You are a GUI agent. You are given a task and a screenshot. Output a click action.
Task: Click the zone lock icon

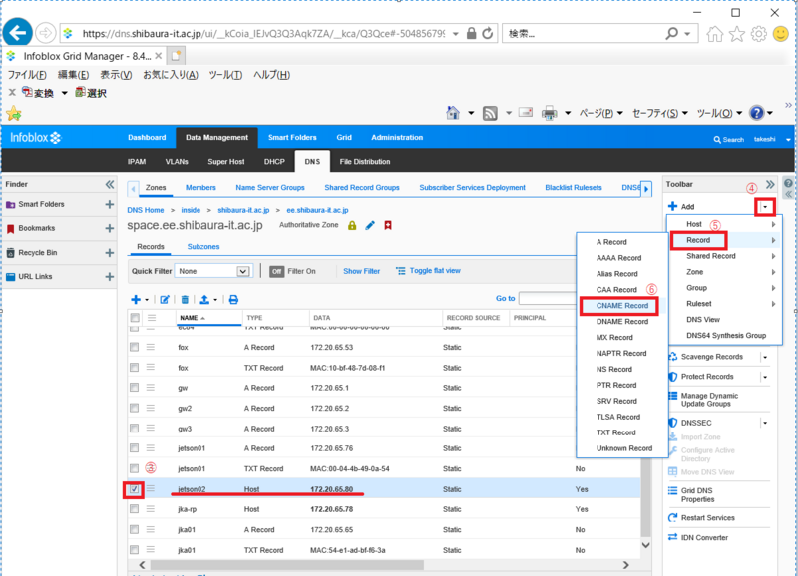coord(352,225)
